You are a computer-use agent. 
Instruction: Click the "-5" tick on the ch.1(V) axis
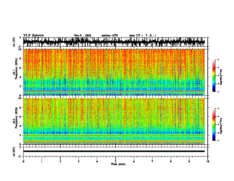[20, 47]
